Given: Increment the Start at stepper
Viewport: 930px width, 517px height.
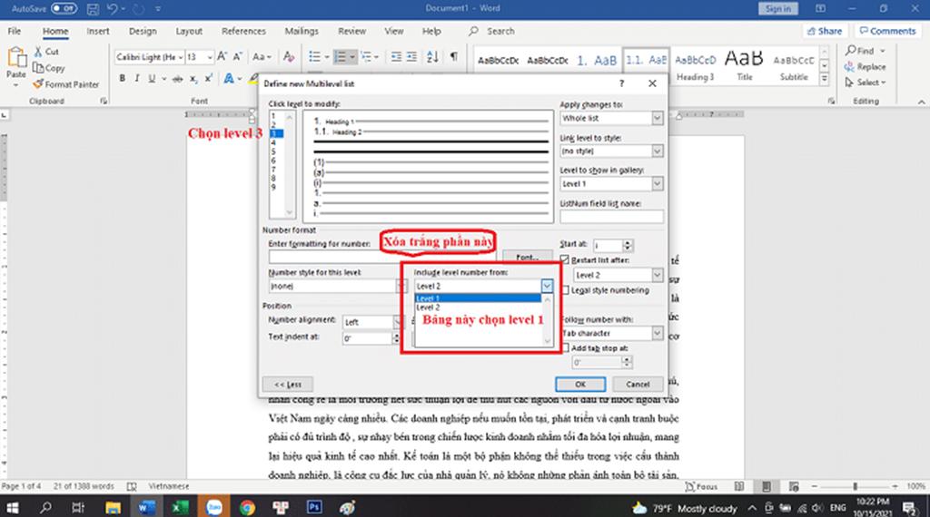Looking at the screenshot, I should click(x=628, y=242).
